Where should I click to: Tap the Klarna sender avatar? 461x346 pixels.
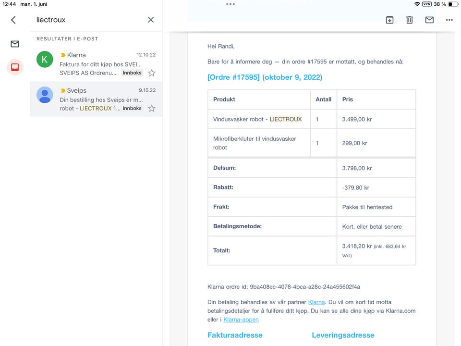[x=45, y=60]
